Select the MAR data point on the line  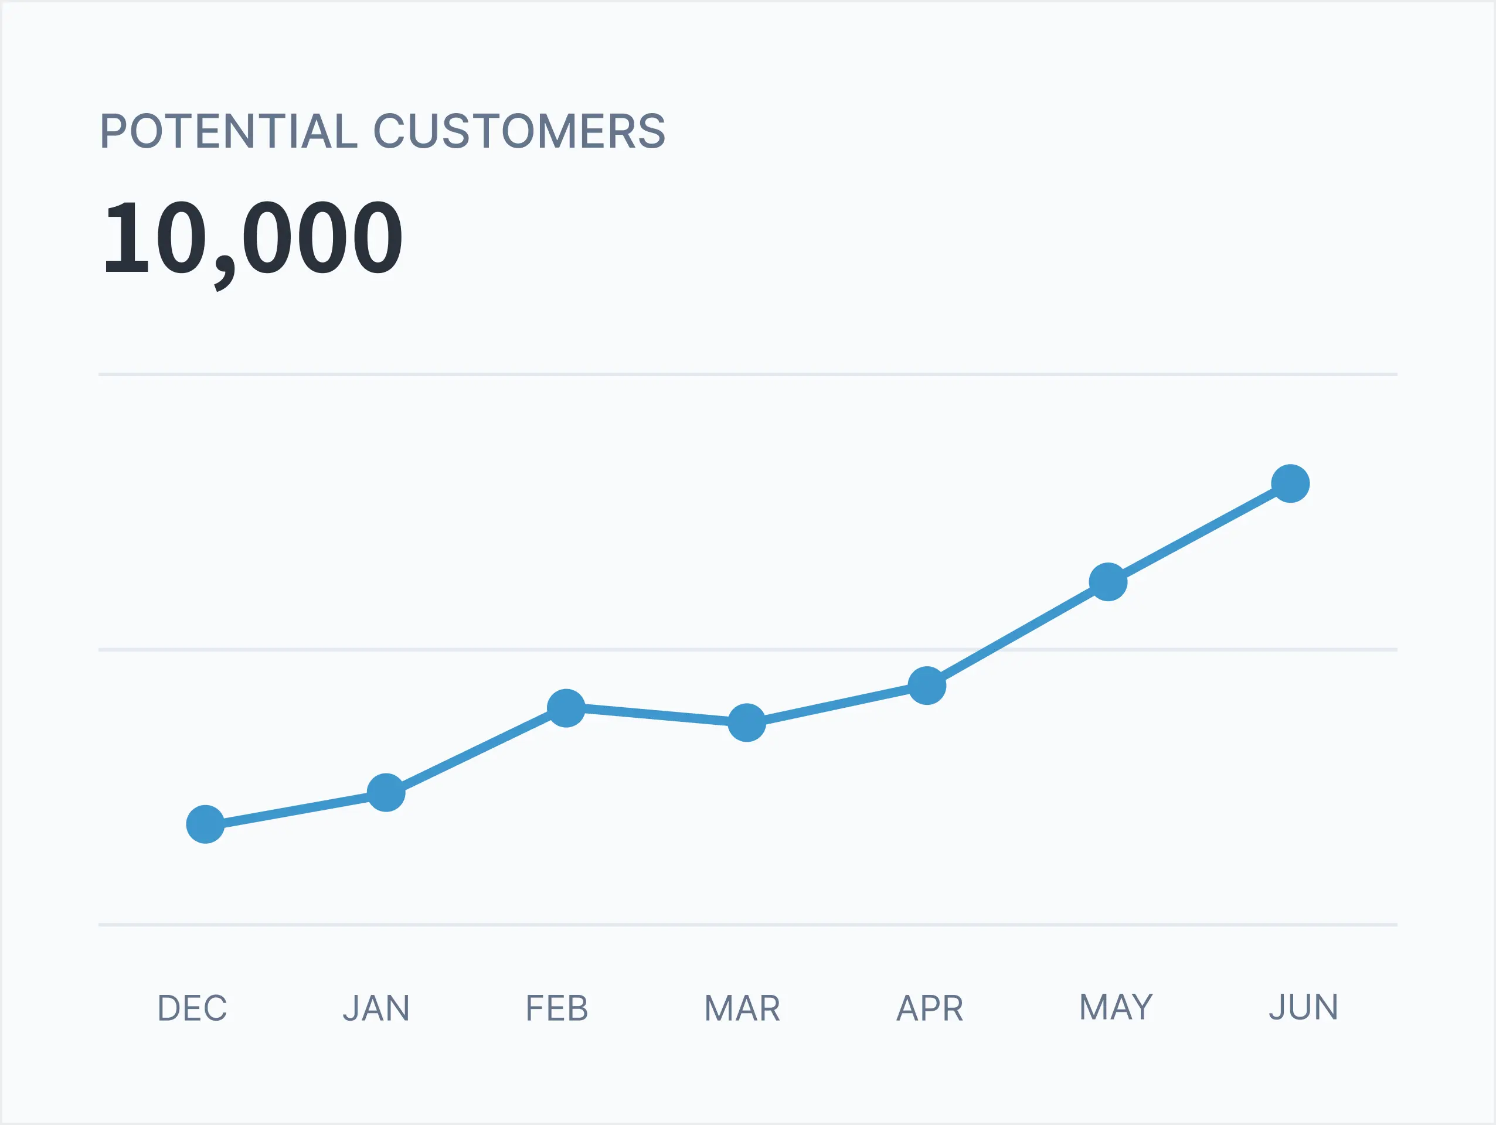747,722
